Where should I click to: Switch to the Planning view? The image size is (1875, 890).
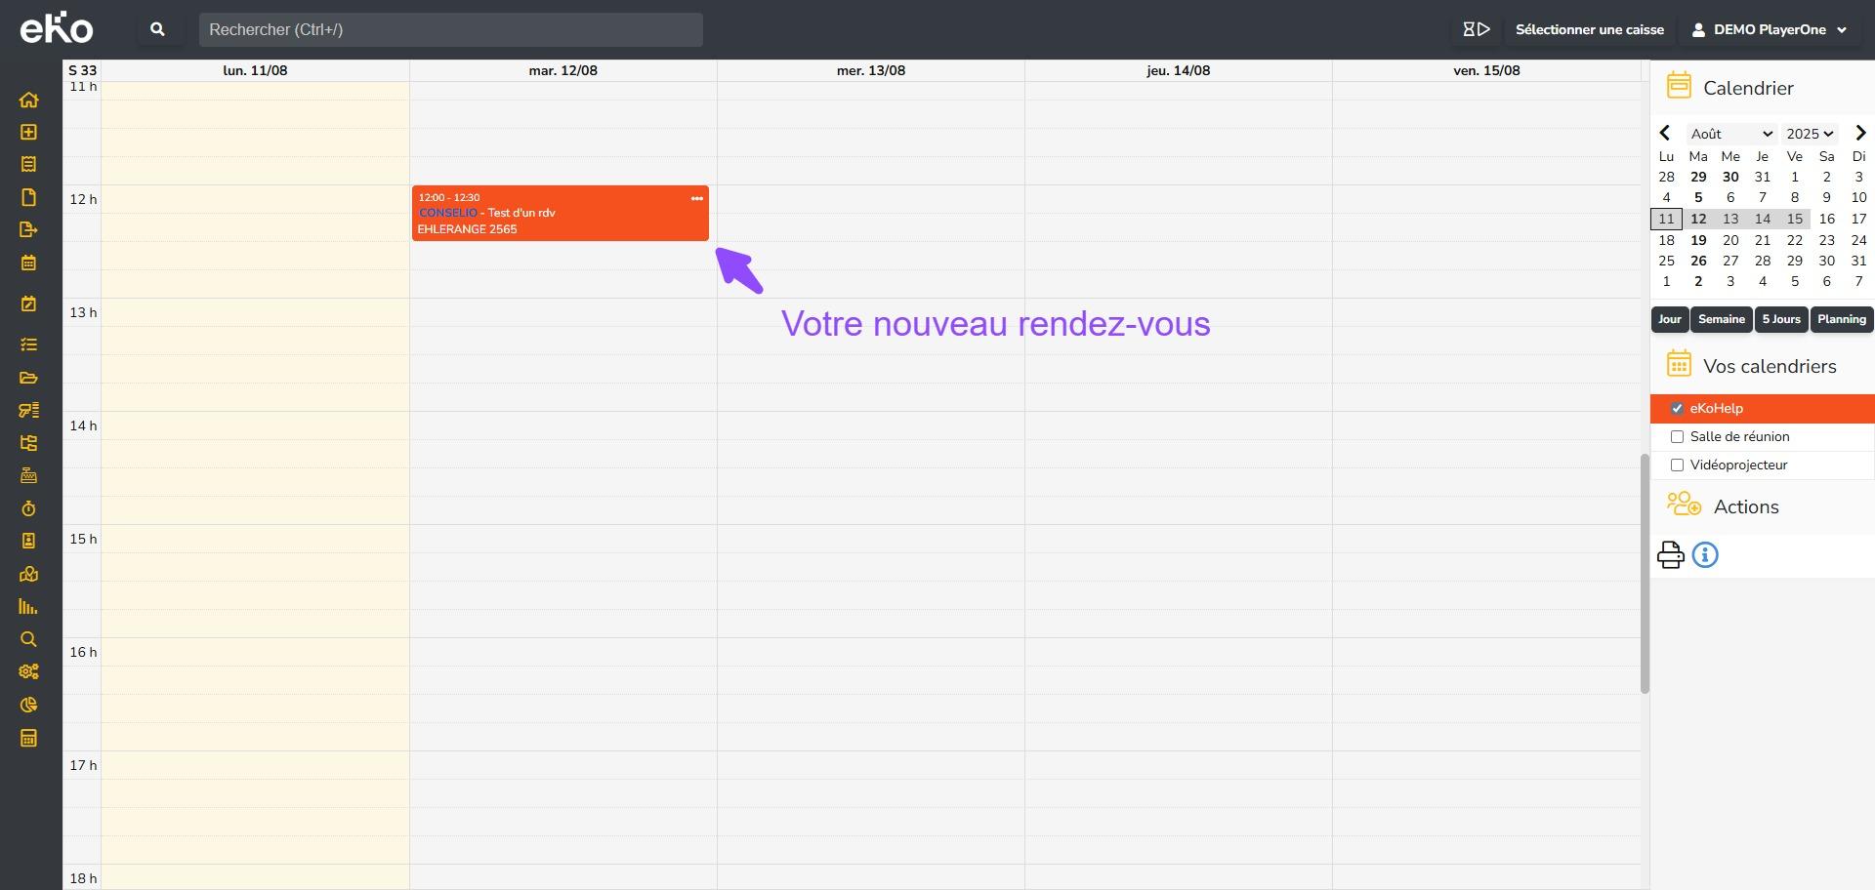pyautogui.click(x=1841, y=319)
